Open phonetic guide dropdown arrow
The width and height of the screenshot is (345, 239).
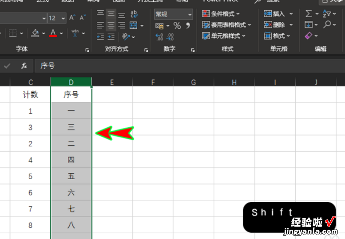(83, 33)
